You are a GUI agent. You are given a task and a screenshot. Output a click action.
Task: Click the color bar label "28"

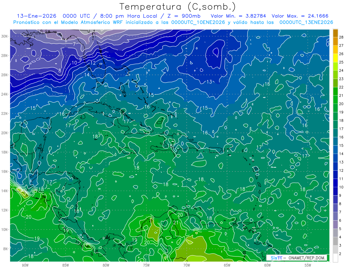coord(341,37)
